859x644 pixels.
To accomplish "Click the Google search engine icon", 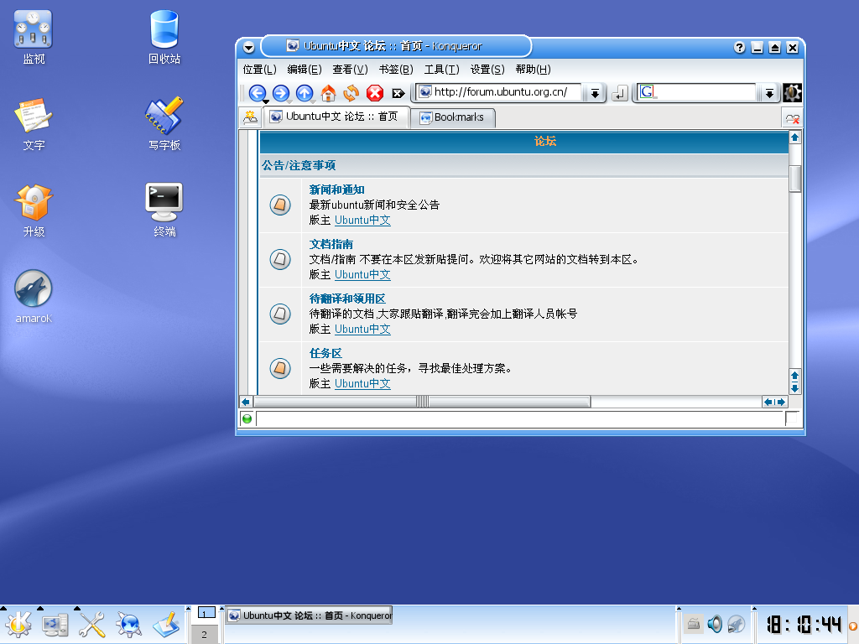I will 647,92.
